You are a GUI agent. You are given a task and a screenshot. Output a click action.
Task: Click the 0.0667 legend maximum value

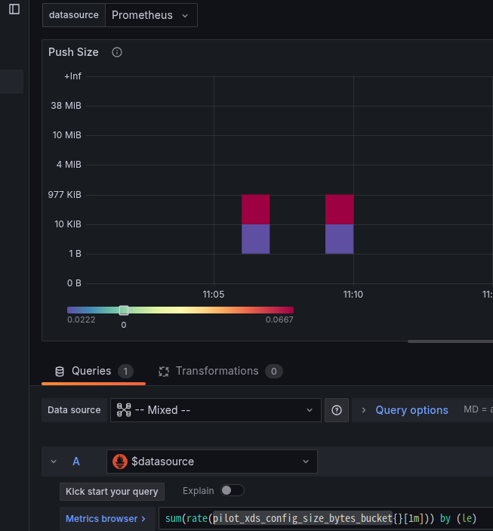(x=279, y=320)
